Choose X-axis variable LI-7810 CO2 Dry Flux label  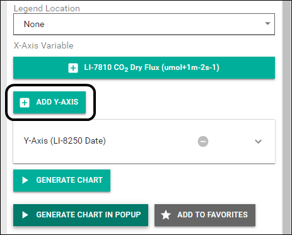(x=151, y=67)
